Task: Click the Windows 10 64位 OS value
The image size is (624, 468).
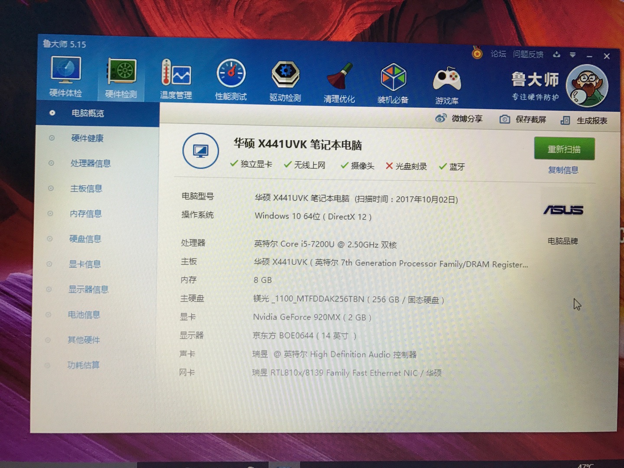Action: [x=313, y=216]
